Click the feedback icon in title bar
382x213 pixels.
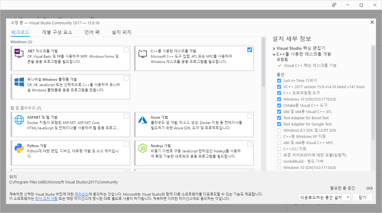pos(334,5)
